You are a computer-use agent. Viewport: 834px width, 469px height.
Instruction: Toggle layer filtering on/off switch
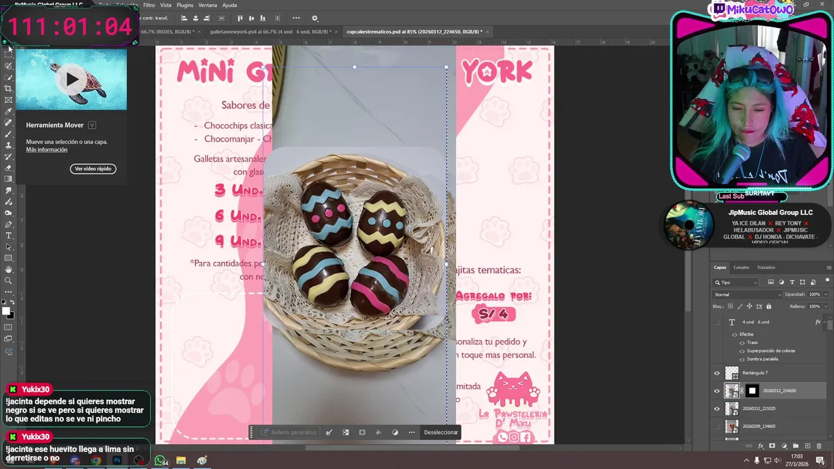[x=827, y=282]
